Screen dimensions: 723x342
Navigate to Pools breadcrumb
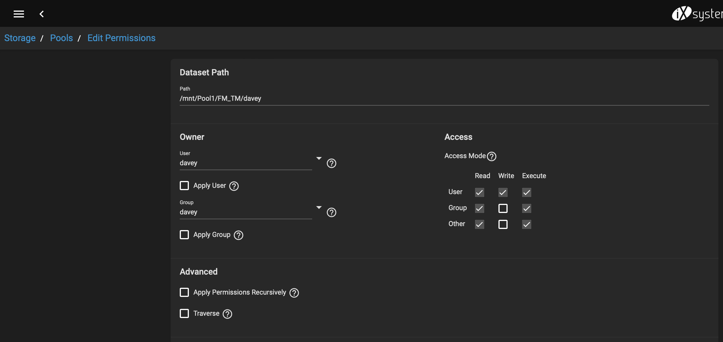tap(61, 38)
